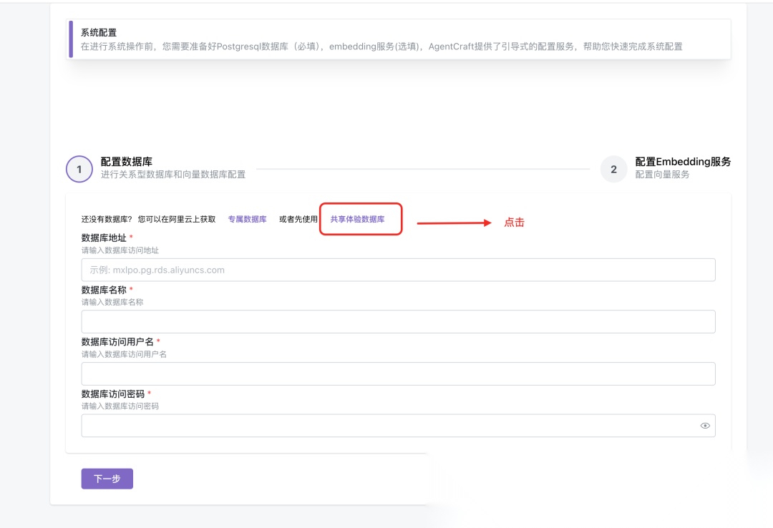The width and height of the screenshot is (773, 528).
Task: Select step 1 circle 配置数据库
Action: point(79,169)
